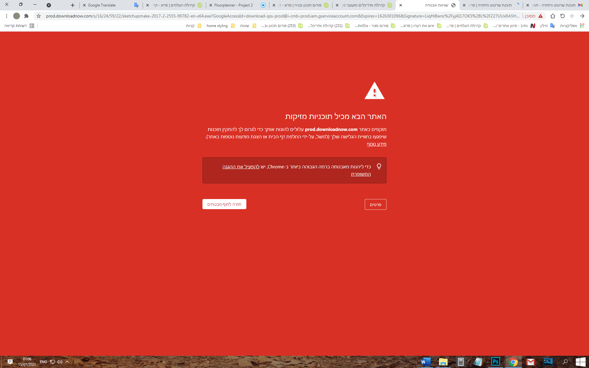Screen dimensions: 589x368
Task: Open the extensions puzzle-piece menu
Action: tap(26, 16)
